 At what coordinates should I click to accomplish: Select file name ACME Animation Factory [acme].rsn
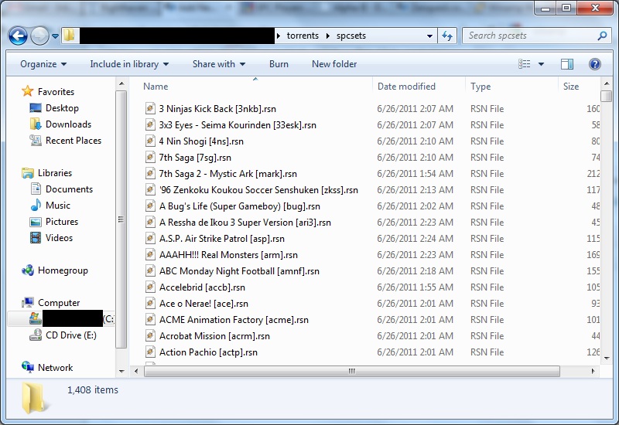click(234, 320)
